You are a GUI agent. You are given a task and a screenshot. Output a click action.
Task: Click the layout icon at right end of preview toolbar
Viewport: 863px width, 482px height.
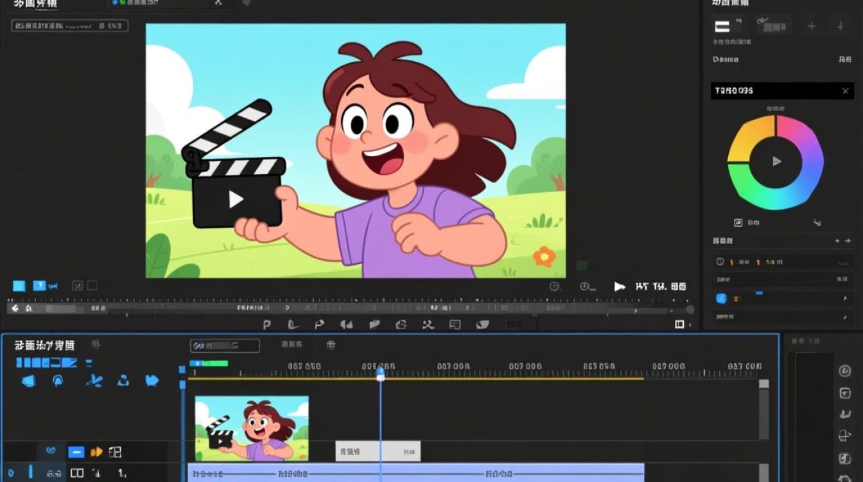(679, 325)
